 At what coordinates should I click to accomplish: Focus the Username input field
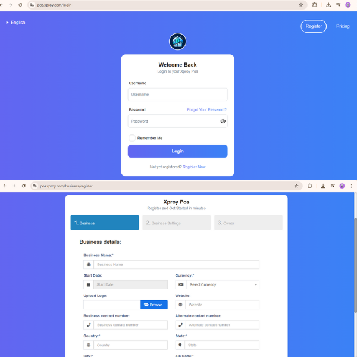point(177,95)
